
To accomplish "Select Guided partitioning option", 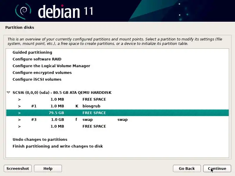I will pyautogui.click(x=117, y=53).
